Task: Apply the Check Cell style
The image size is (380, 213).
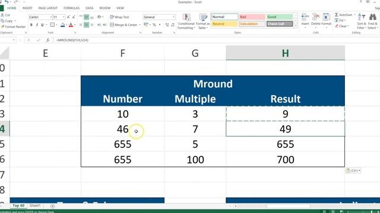Action: point(280,24)
